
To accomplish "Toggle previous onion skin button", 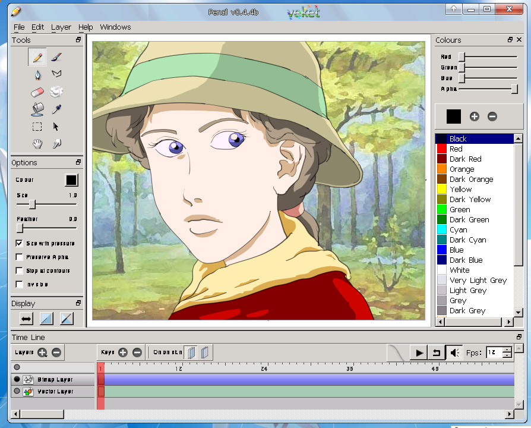I will coord(191,353).
